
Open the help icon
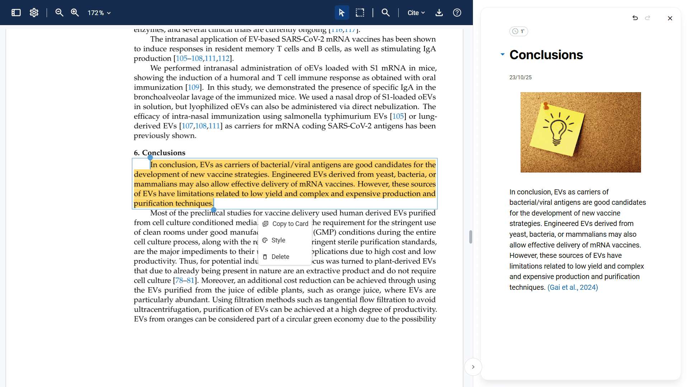point(457,13)
